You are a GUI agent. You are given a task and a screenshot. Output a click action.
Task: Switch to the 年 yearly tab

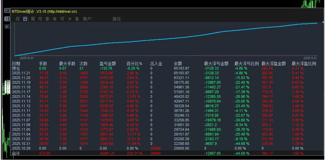point(55,19)
